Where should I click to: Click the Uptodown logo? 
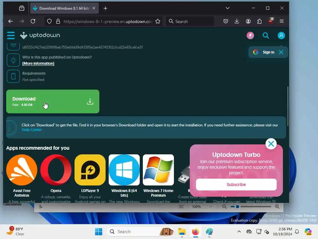[x=40, y=35]
